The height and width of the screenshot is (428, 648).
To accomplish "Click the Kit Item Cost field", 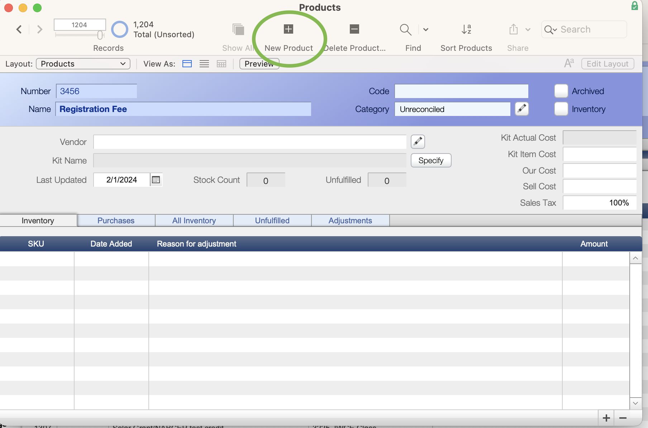I will (x=600, y=154).
